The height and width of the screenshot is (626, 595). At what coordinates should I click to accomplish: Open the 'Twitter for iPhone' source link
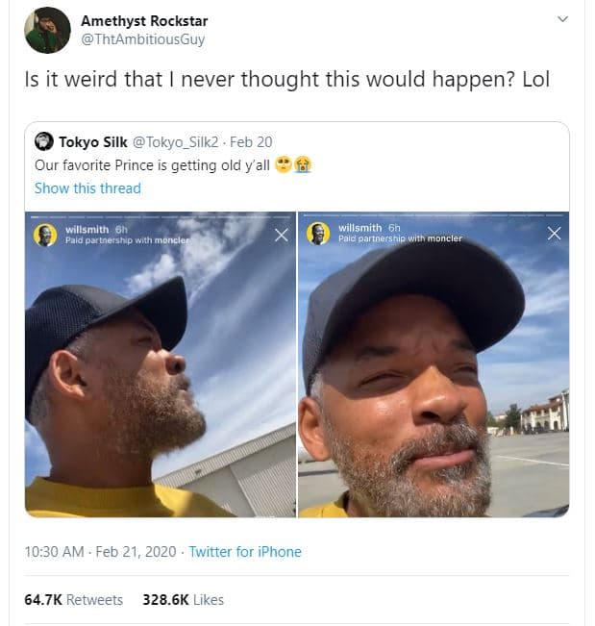[x=245, y=551]
